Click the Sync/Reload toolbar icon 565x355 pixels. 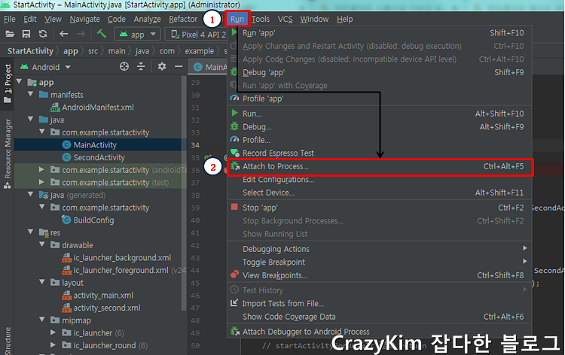point(43,34)
